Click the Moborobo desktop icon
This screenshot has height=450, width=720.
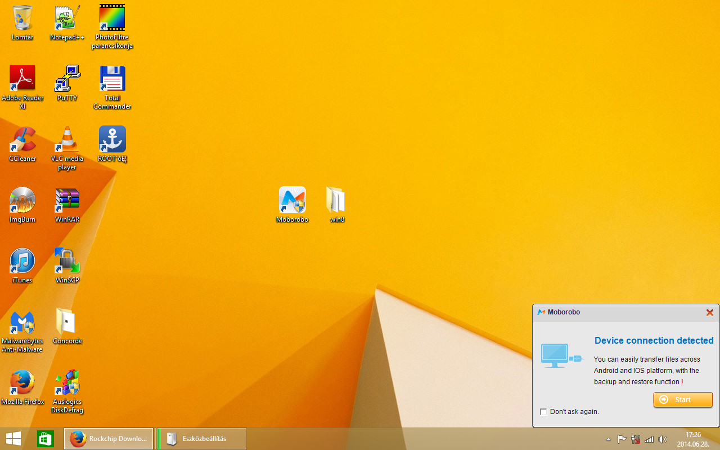[292, 201]
